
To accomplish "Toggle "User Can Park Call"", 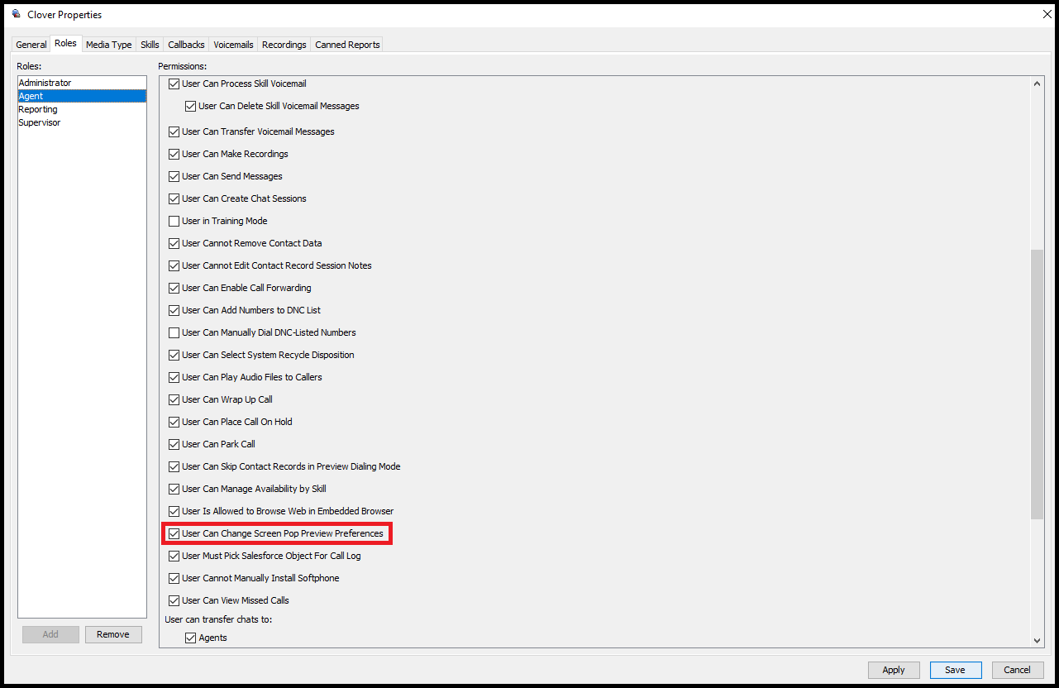I will [x=174, y=444].
